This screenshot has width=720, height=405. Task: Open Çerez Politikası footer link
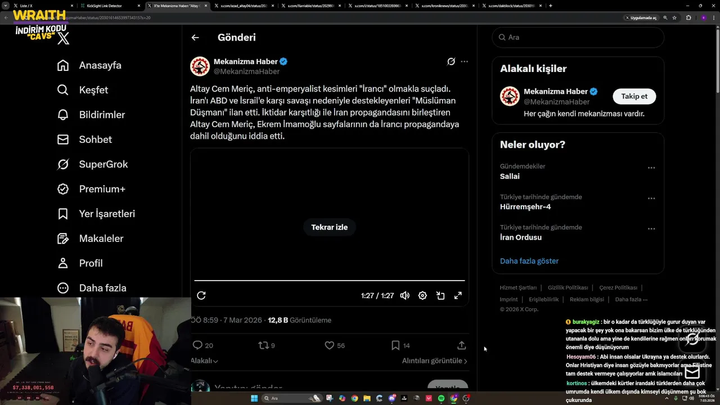click(618, 287)
